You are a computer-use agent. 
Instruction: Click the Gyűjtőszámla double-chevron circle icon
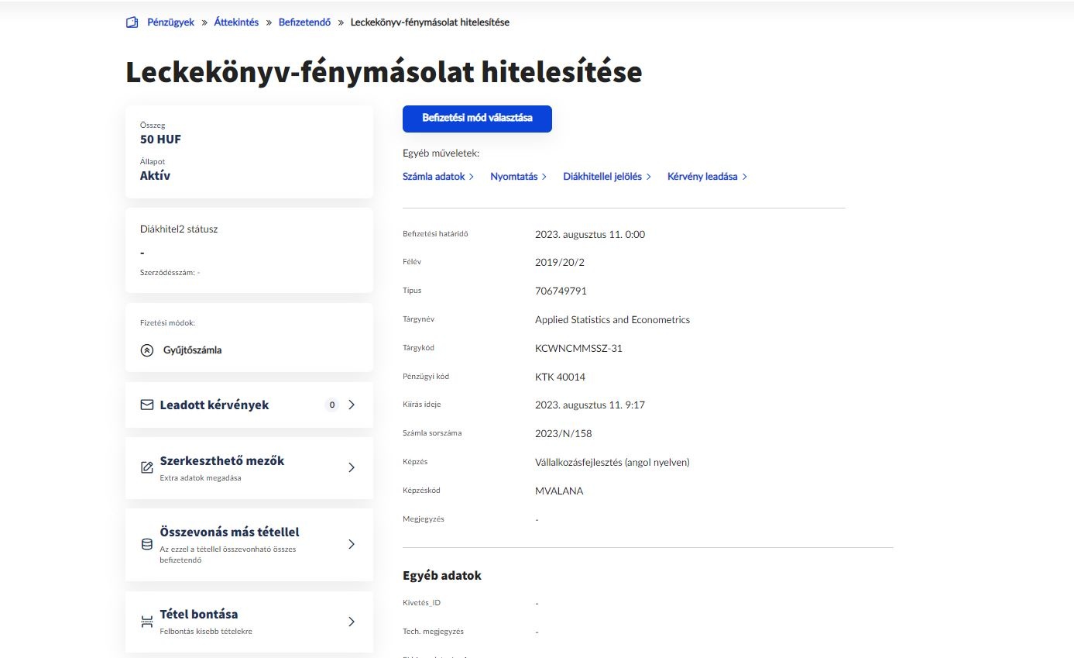(x=147, y=350)
